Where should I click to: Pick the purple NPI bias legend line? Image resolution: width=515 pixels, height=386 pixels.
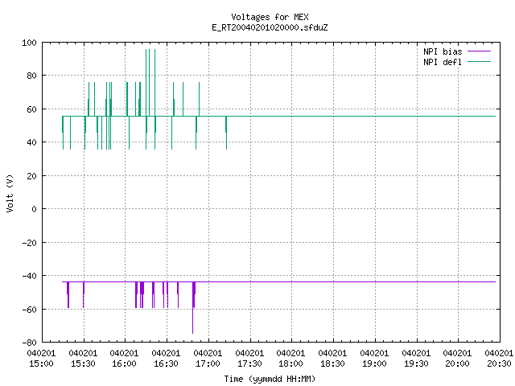click(479, 51)
